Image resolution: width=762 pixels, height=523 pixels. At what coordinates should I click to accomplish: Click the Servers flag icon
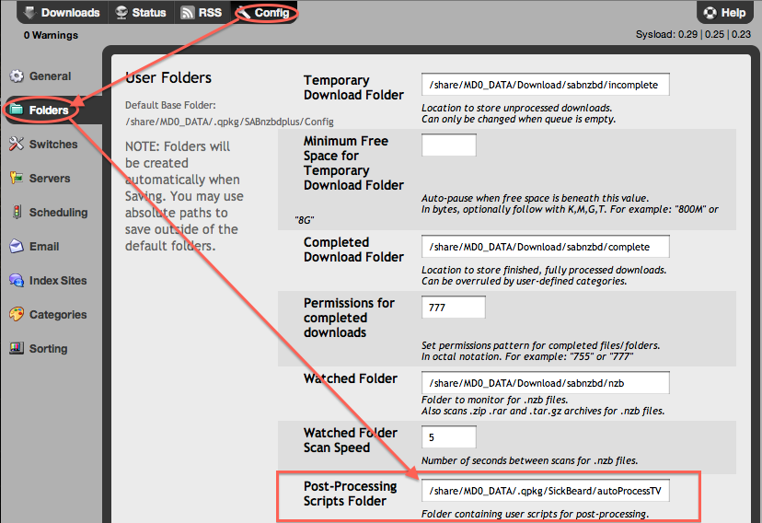coord(17,178)
